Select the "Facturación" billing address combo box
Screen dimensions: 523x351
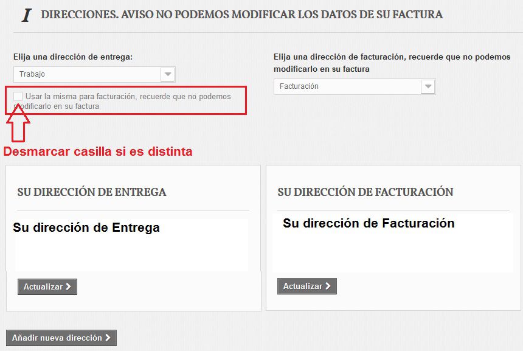tap(347, 86)
